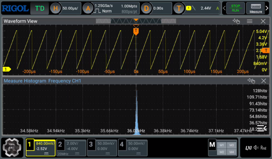Click the Measure Histogram move/touch icon
The width and height of the screenshot is (272, 159).
[x=251, y=81]
